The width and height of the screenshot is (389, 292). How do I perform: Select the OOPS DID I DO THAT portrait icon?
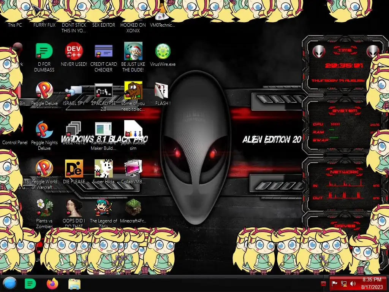click(74, 208)
